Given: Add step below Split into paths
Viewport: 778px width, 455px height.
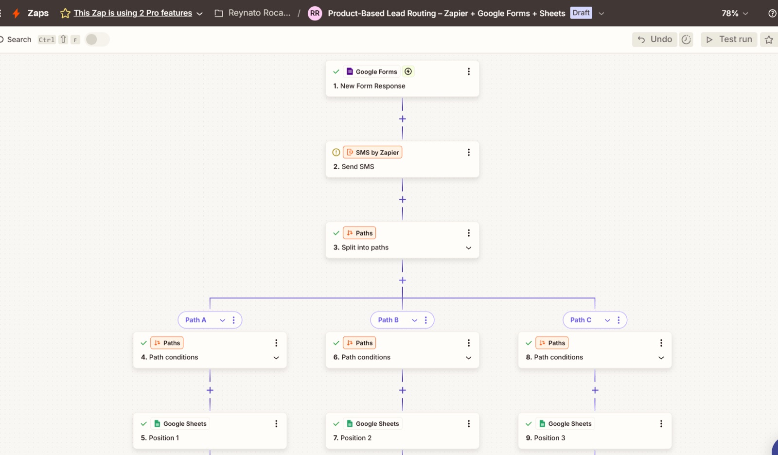Looking at the screenshot, I should (x=403, y=280).
